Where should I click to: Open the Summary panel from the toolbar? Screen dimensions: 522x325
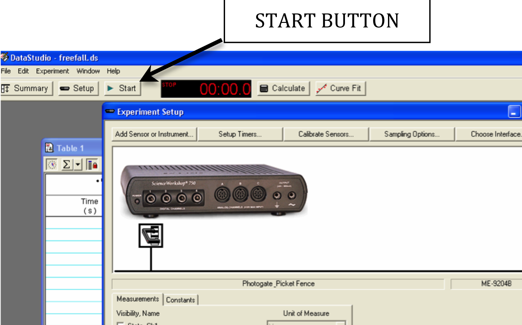(26, 88)
